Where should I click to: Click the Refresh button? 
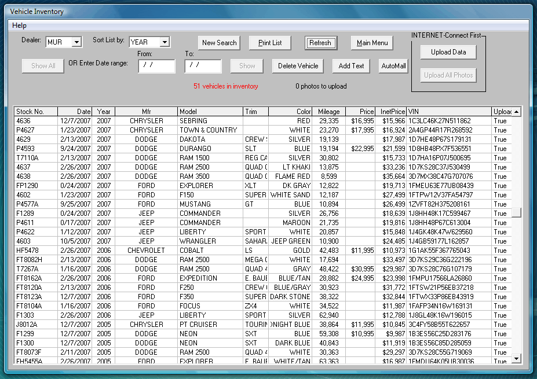pos(320,43)
